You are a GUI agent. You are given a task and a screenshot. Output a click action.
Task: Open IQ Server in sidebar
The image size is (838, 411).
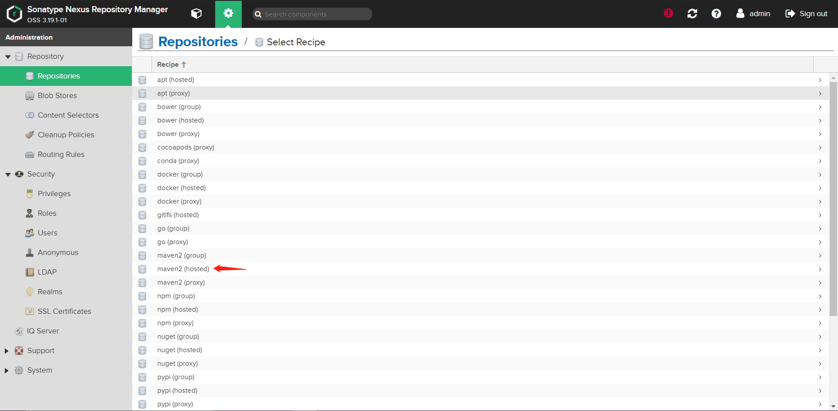coord(66,331)
